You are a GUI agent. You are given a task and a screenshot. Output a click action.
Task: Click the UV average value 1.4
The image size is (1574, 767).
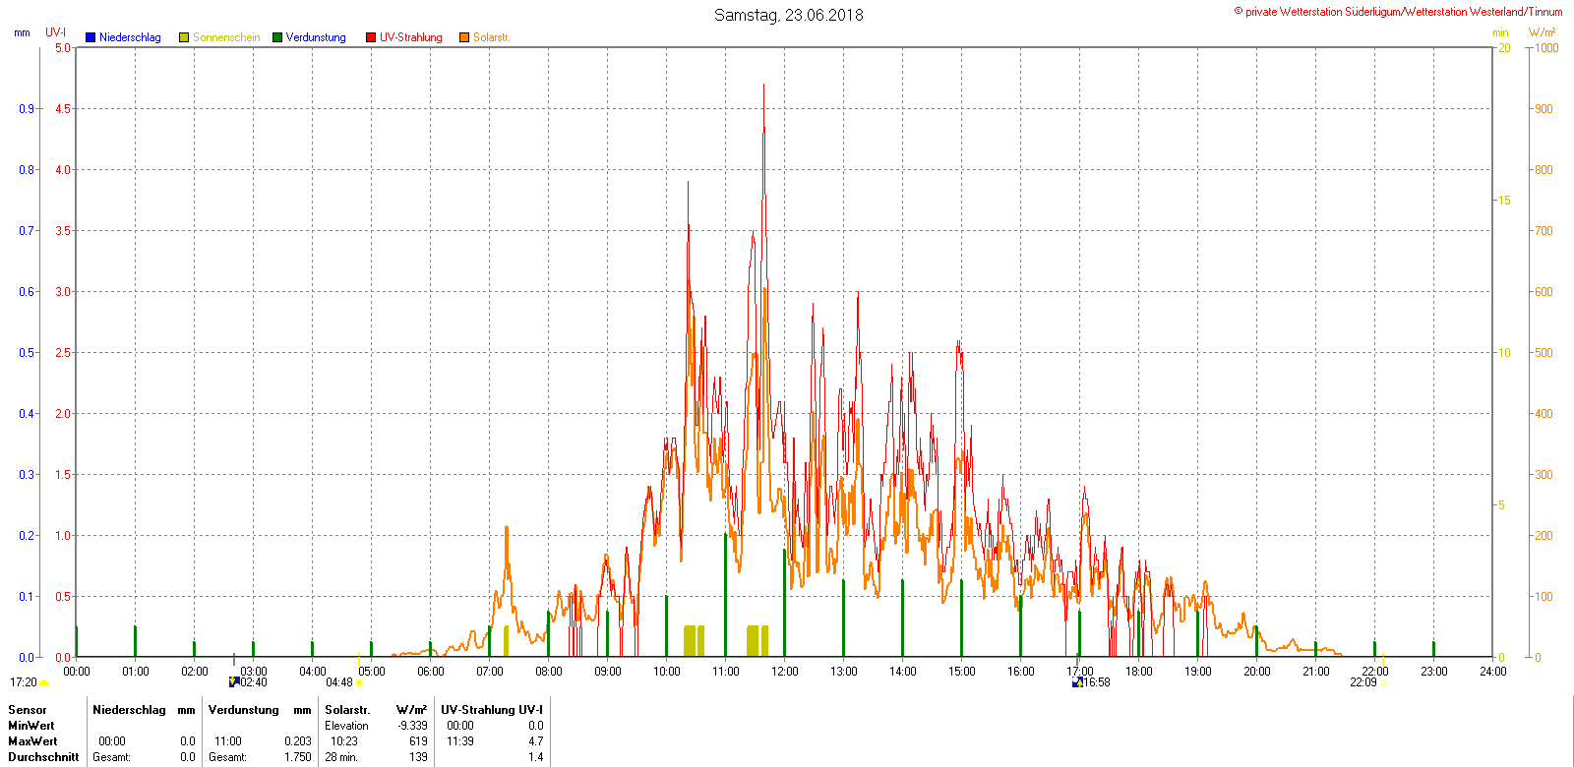tap(535, 757)
